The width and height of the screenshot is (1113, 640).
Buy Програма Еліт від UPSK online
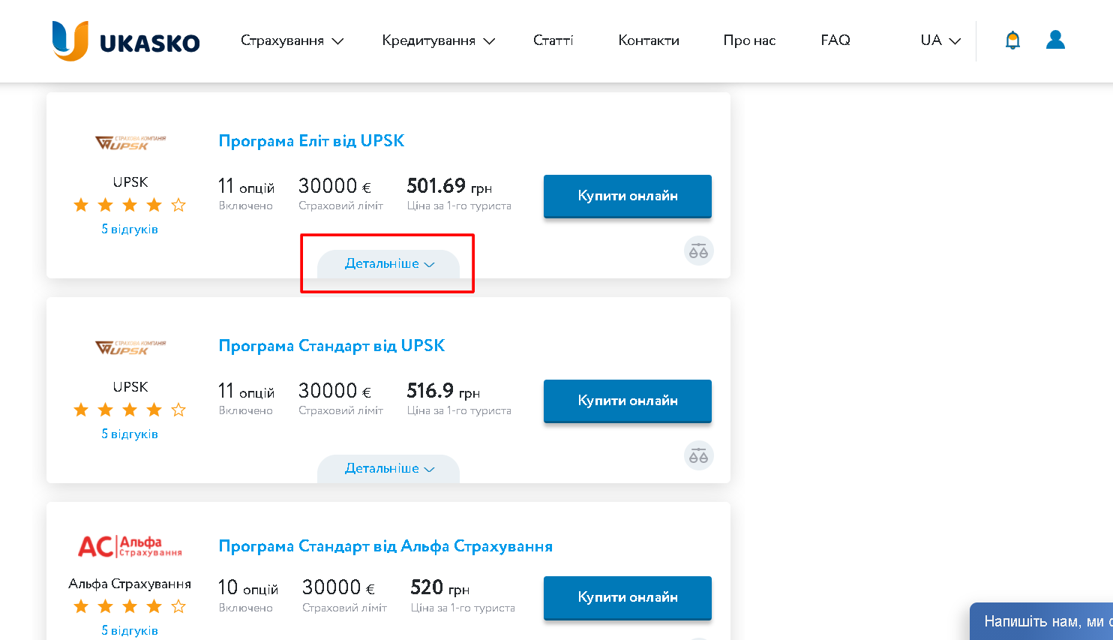628,196
